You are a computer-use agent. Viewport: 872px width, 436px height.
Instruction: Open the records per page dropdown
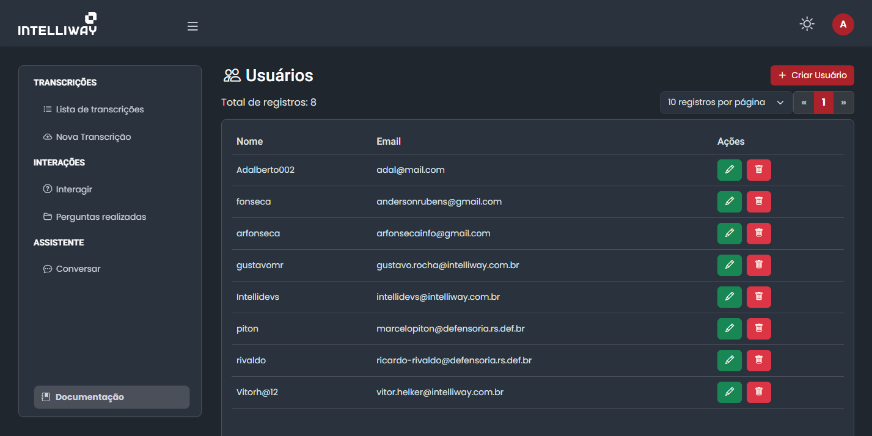click(x=725, y=103)
